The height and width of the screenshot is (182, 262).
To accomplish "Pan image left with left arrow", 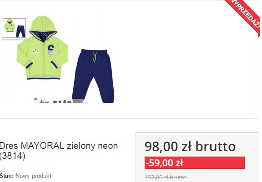I will tap(55, 102).
